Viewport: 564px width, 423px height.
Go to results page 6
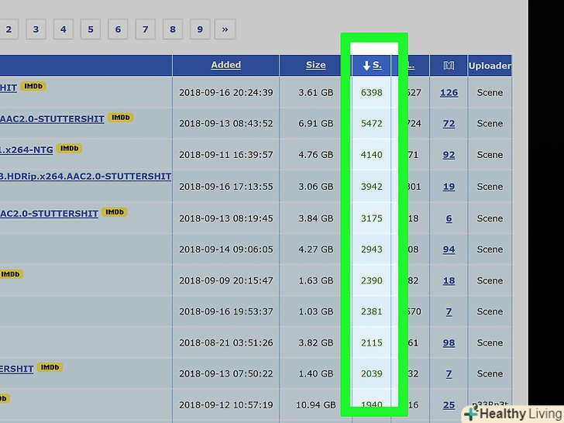click(x=118, y=29)
